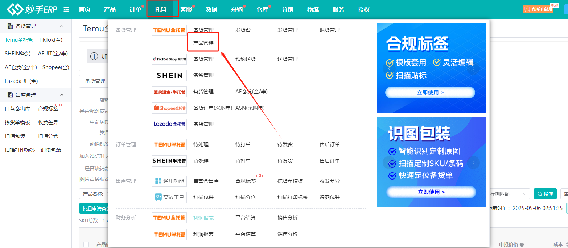Open the 客服 top menu
Screen dimensions: 568x248
coord(186,9)
